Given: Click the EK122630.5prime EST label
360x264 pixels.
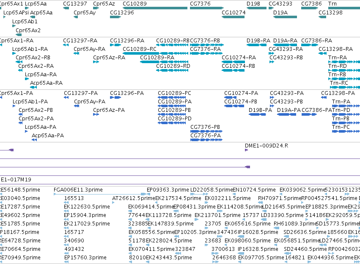Looking at the screenshot, I should coord(87,207).
